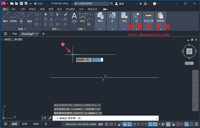Open the 图层 panel dropdown arrow
Screen dimensions: 200x128
click(100, 29)
